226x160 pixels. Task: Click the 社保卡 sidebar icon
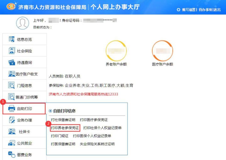12,132
